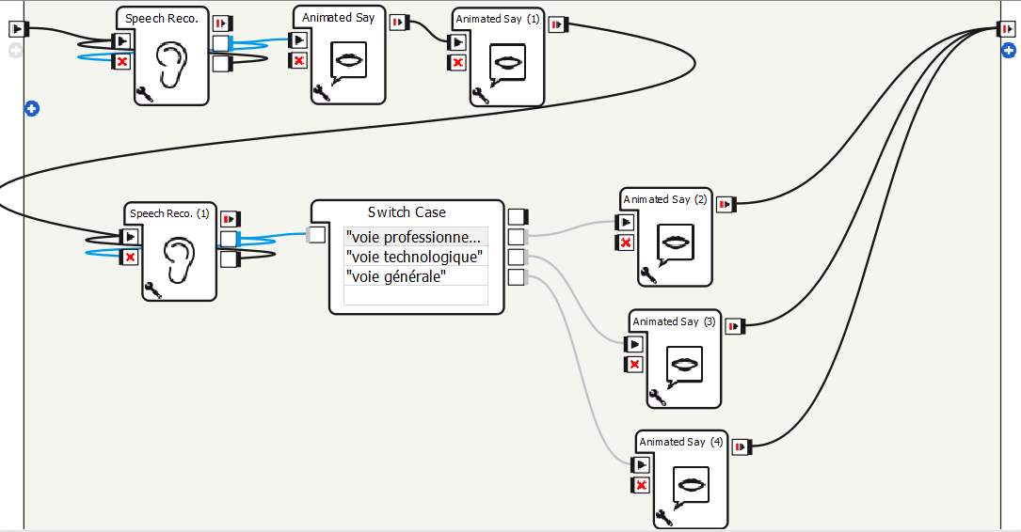Select the "voie technologique" case field
1021x532 pixels.
click(x=415, y=257)
